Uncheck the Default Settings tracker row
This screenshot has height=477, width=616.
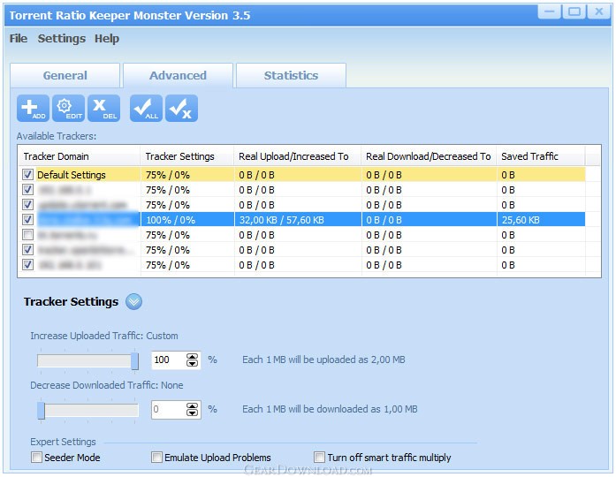click(28, 175)
